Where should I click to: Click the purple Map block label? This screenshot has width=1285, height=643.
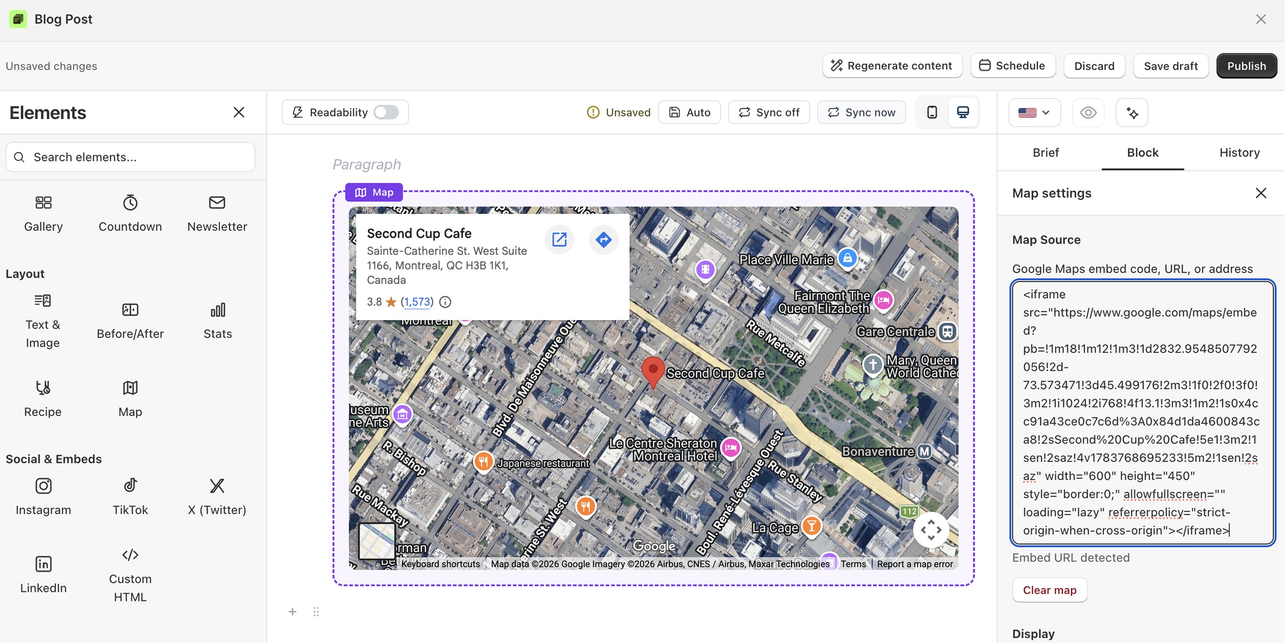374,192
